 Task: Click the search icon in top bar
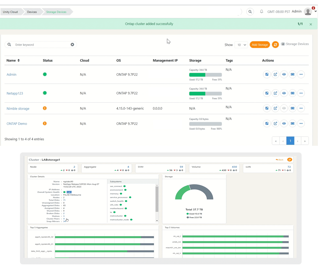click(x=250, y=12)
